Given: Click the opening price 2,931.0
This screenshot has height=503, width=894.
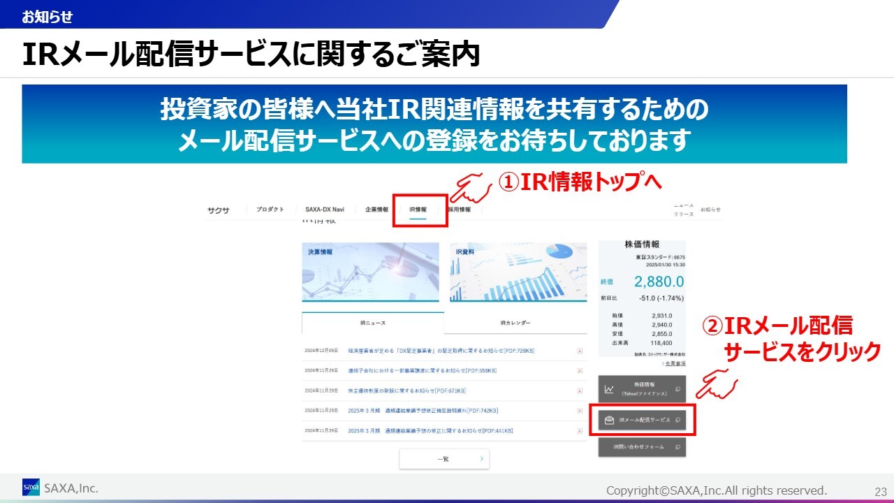Looking at the screenshot, I should pyautogui.click(x=661, y=316).
